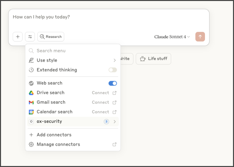Viewport: 234px width, 167px height.
Task: Click the plus attachment icon
Action: pyautogui.click(x=18, y=37)
